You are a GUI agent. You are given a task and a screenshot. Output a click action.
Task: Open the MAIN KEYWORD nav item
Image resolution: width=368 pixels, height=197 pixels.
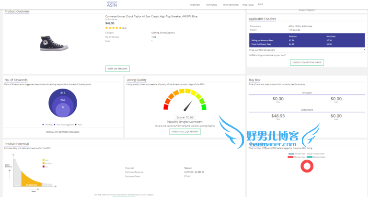pos(230,5)
